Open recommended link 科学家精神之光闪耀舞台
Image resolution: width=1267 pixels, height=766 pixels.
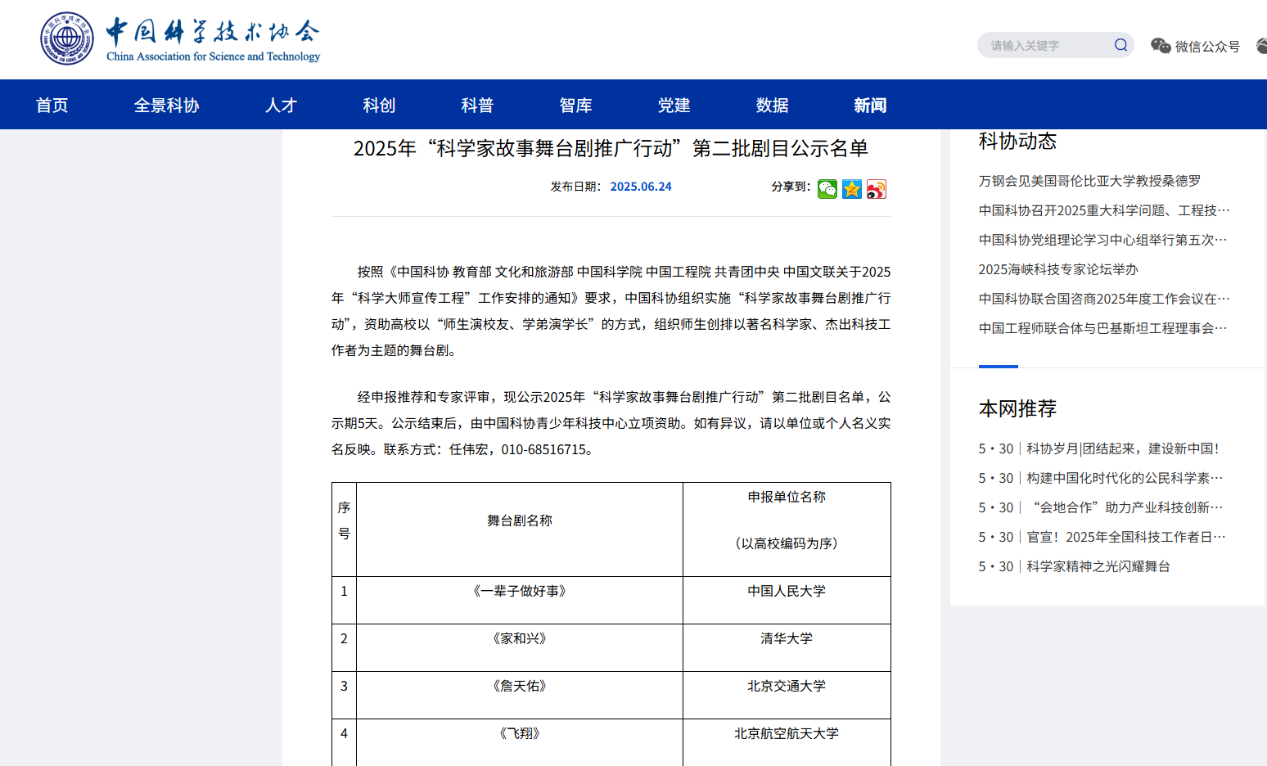tap(1098, 566)
